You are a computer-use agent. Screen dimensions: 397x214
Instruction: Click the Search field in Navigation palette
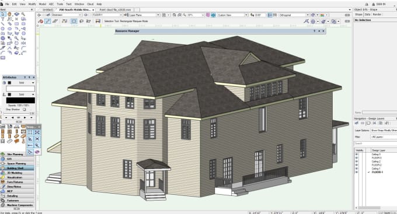[375, 143]
